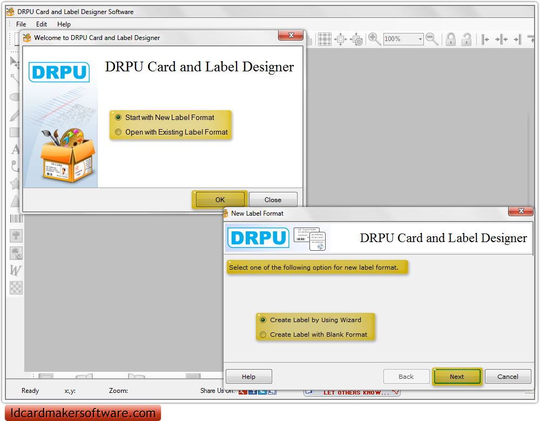Select the WordArt 'W' tool
The image size is (540, 421).
16,271
